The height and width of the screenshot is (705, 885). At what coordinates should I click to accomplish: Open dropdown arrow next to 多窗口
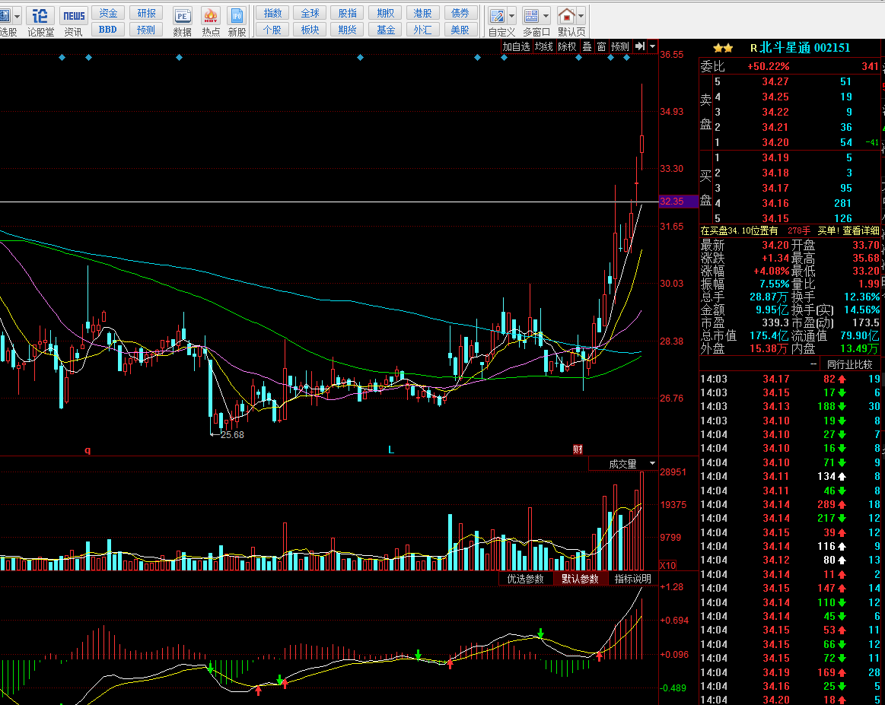546,16
